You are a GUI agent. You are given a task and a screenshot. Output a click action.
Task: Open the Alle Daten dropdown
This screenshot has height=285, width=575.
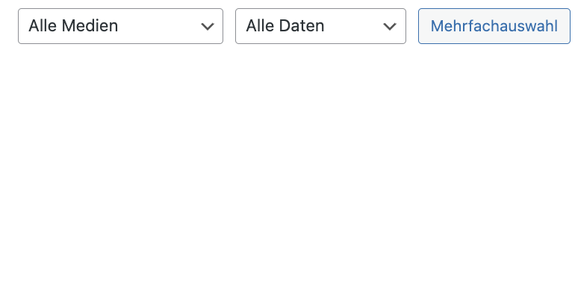click(x=320, y=26)
